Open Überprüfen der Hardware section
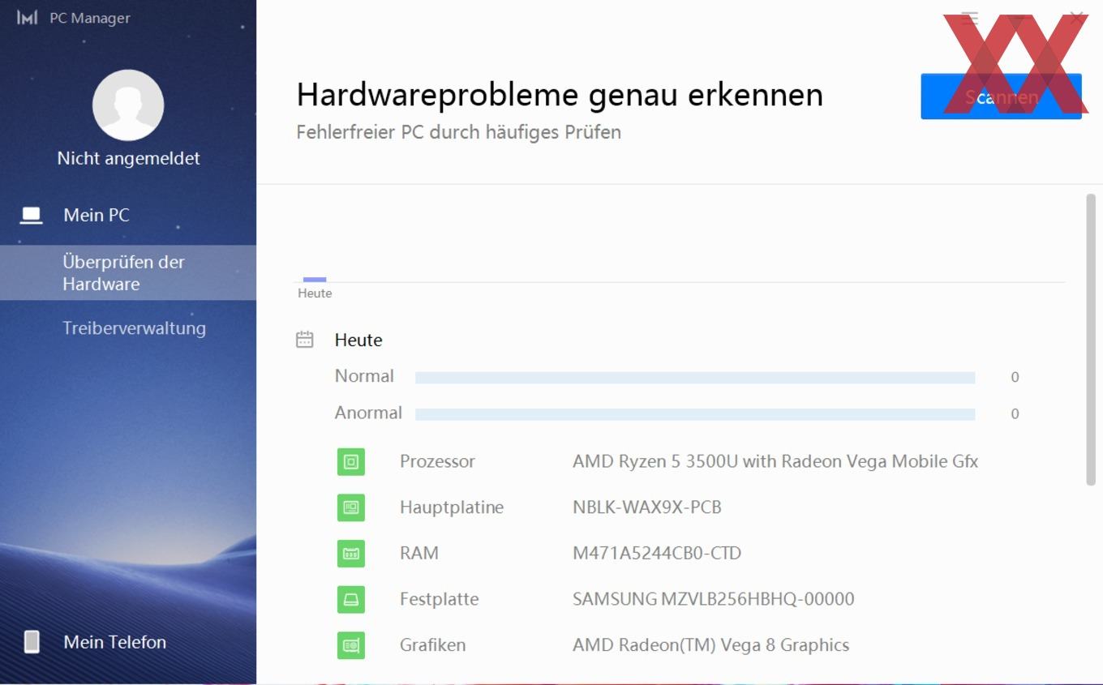This screenshot has width=1103, height=685. (x=128, y=273)
